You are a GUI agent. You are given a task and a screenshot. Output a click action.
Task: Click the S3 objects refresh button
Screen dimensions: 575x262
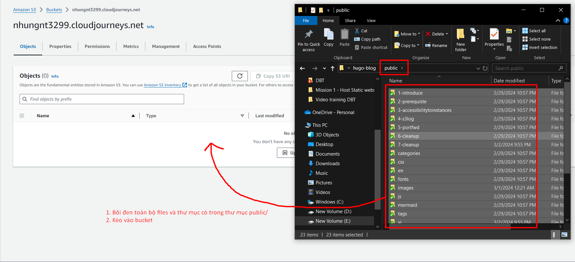tap(240, 76)
